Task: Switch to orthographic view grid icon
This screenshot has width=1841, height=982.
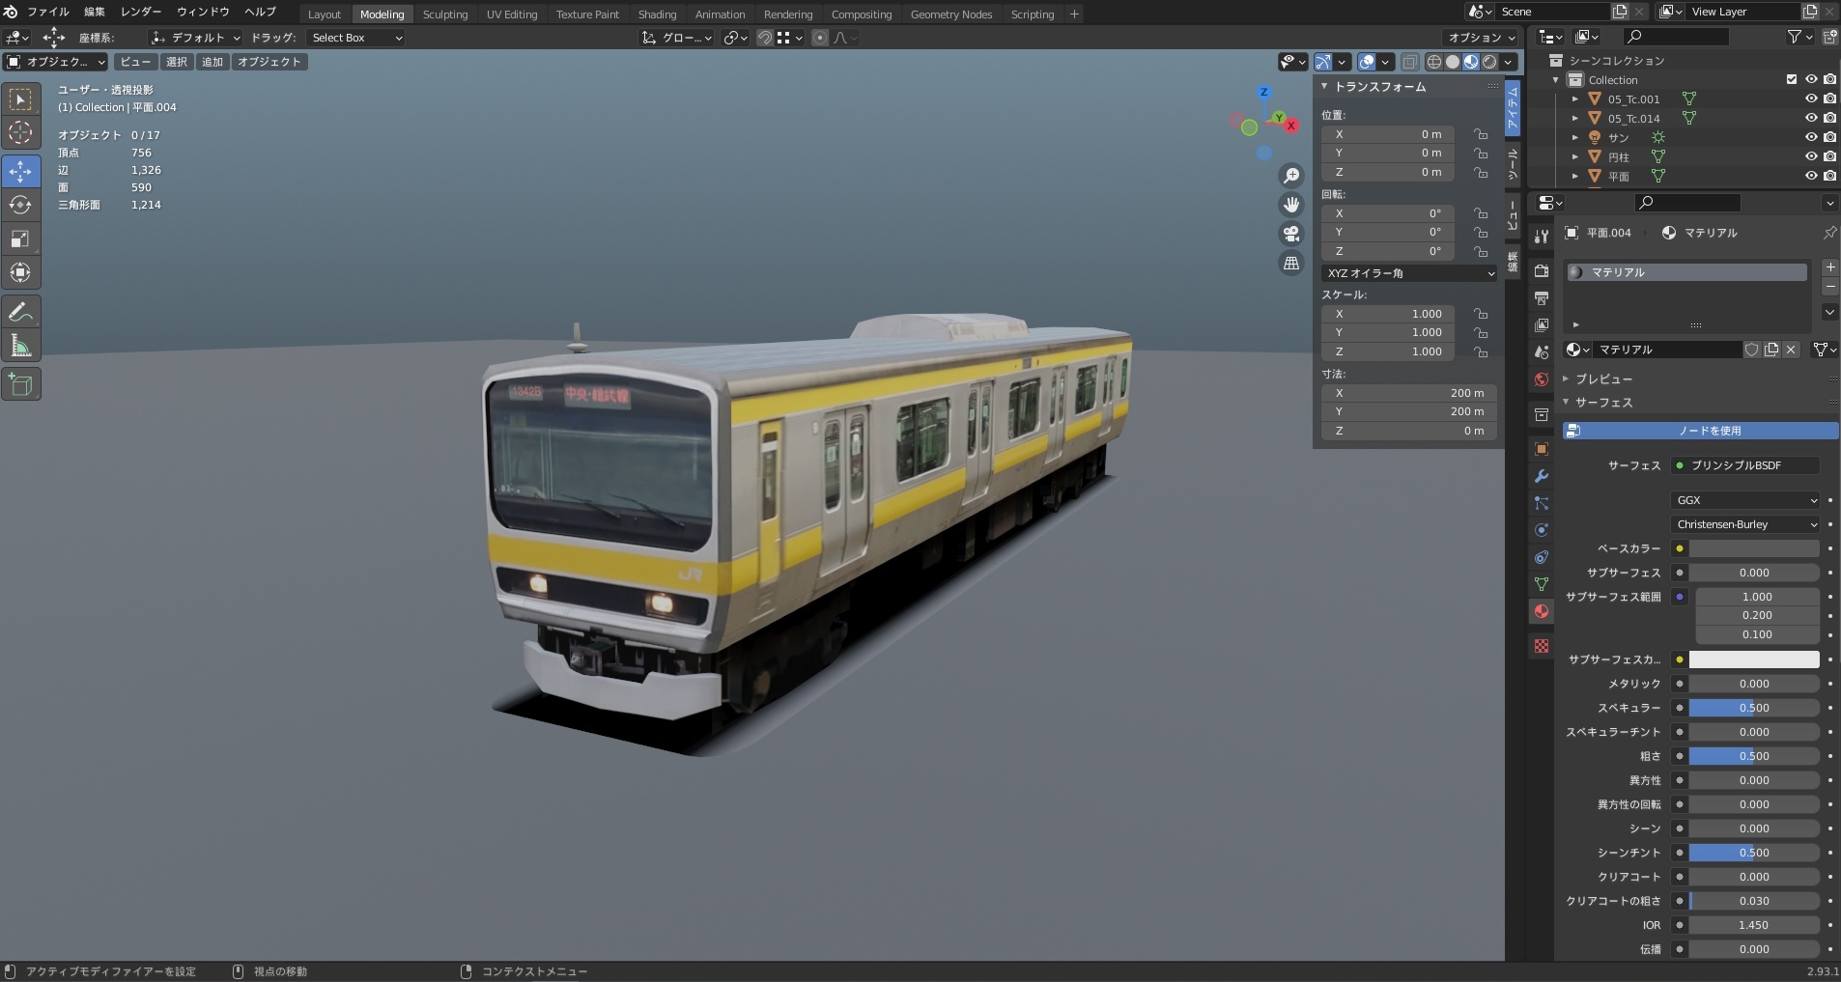Action: click(1290, 263)
